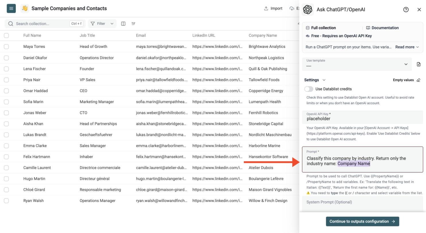
Task: Expand description with Read more
Action: [x=407, y=47]
